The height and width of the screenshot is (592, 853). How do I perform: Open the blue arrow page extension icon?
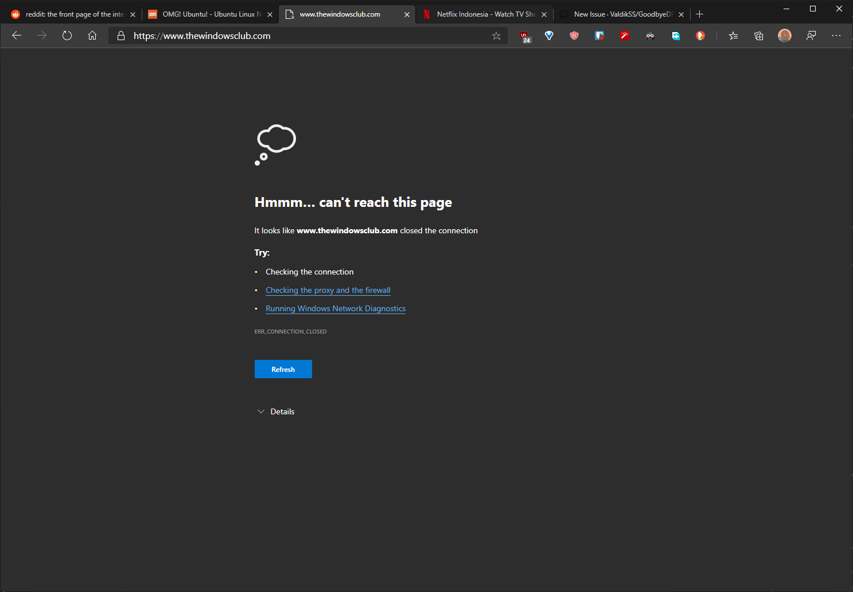(676, 36)
